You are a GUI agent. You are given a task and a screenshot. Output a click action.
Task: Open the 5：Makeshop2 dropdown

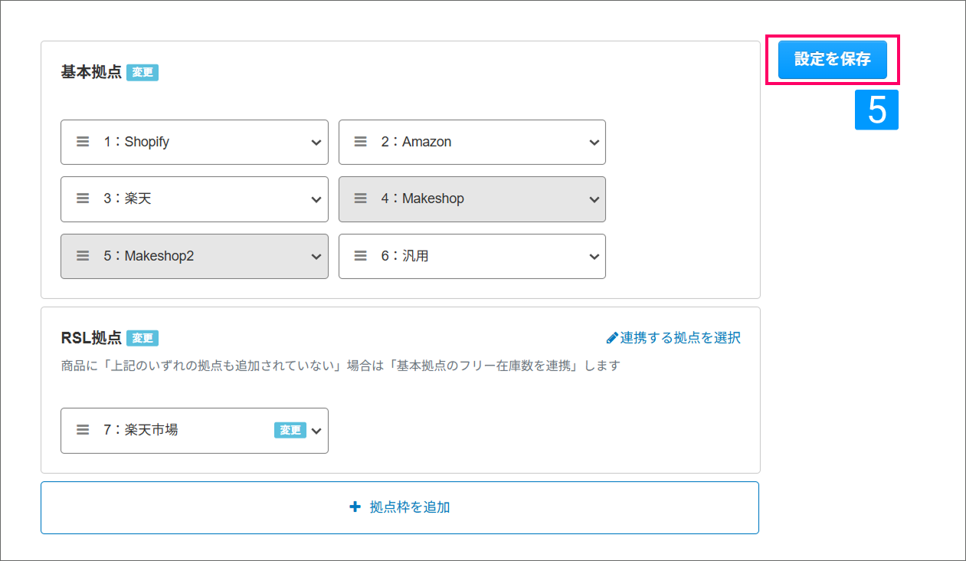(316, 257)
